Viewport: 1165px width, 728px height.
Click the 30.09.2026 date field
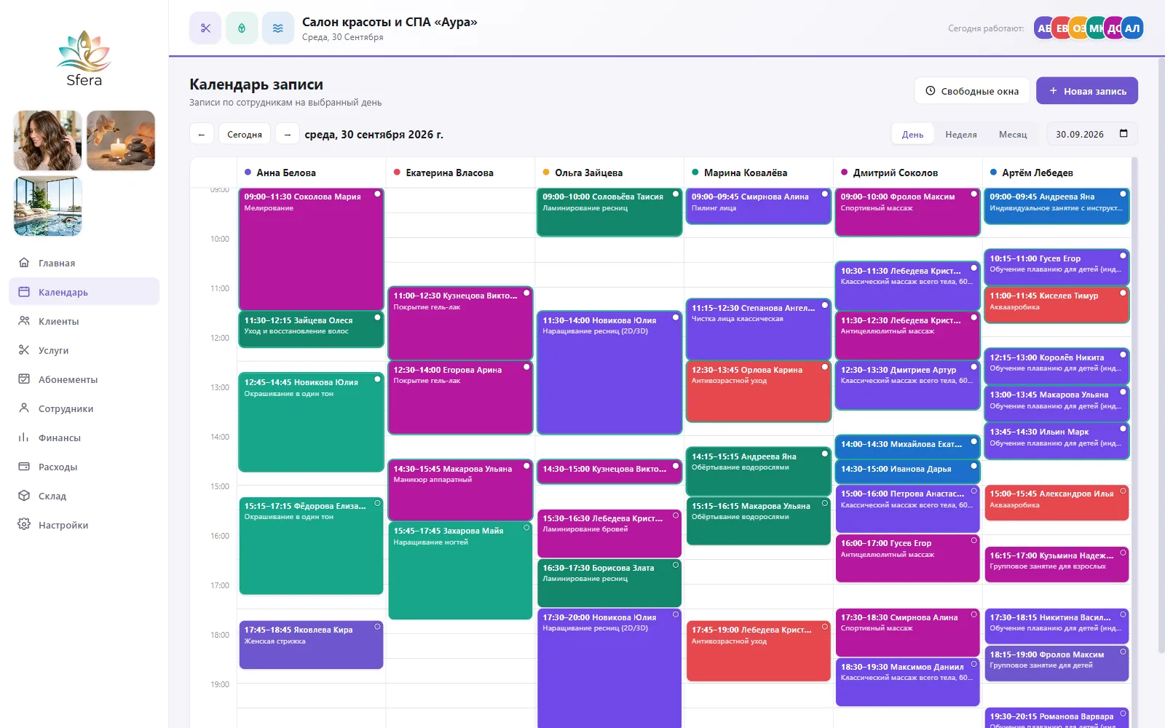[1091, 135]
